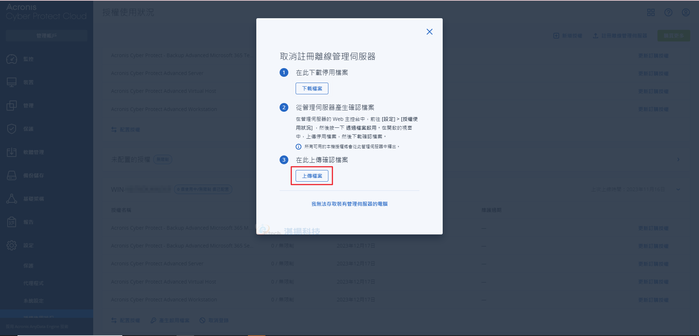The image size is (699, 336).
Task: Collapse the WIN server section chevron
Action: tap(678, 189)
